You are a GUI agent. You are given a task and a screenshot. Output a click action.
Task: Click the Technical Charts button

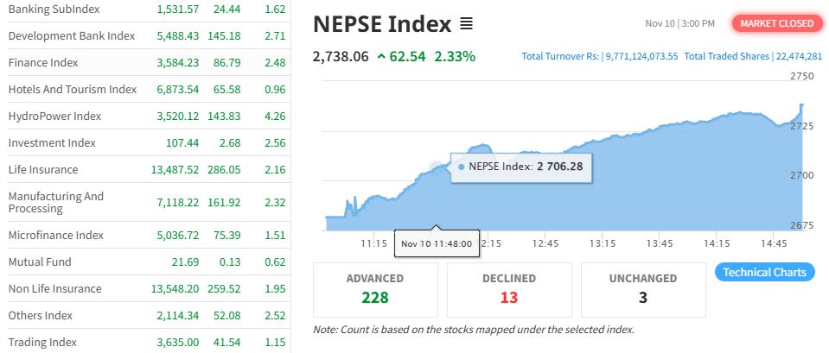tap(764, 272)
